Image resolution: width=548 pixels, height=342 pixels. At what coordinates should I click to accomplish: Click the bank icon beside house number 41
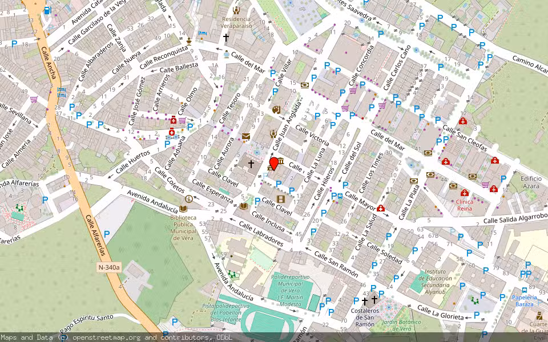pyautogui.click(x=428, y=153)
